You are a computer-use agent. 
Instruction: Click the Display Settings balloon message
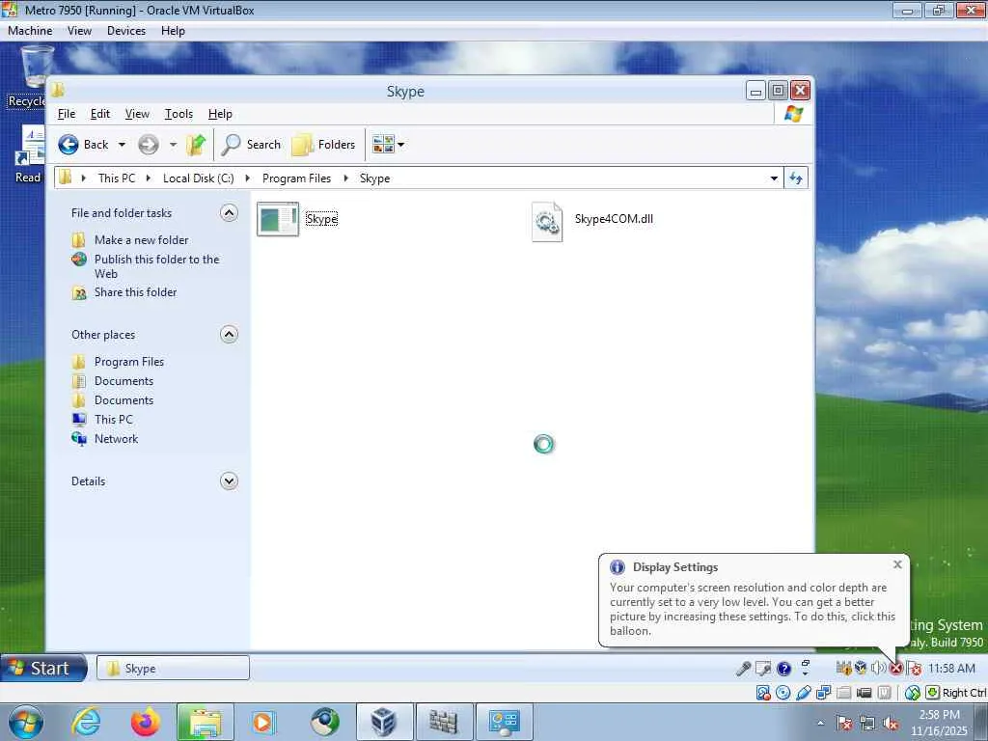pyautogui.click(x=753, y=609)
